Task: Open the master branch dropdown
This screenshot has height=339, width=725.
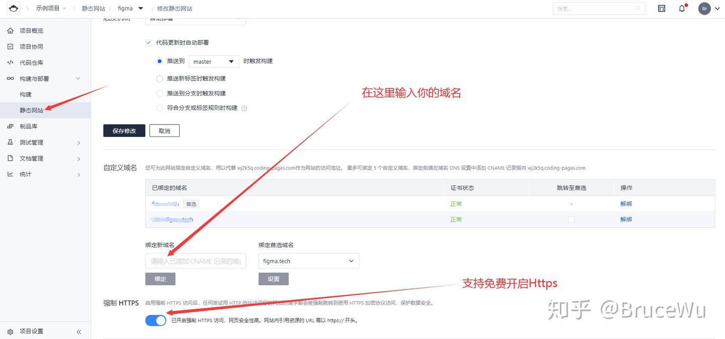Action: (x=213, y=61)
